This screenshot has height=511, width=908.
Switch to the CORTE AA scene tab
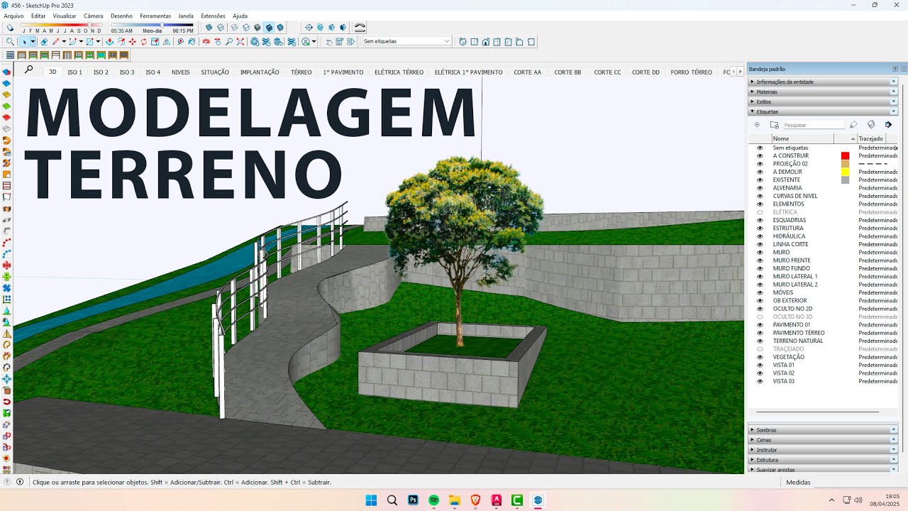[527, 72]
